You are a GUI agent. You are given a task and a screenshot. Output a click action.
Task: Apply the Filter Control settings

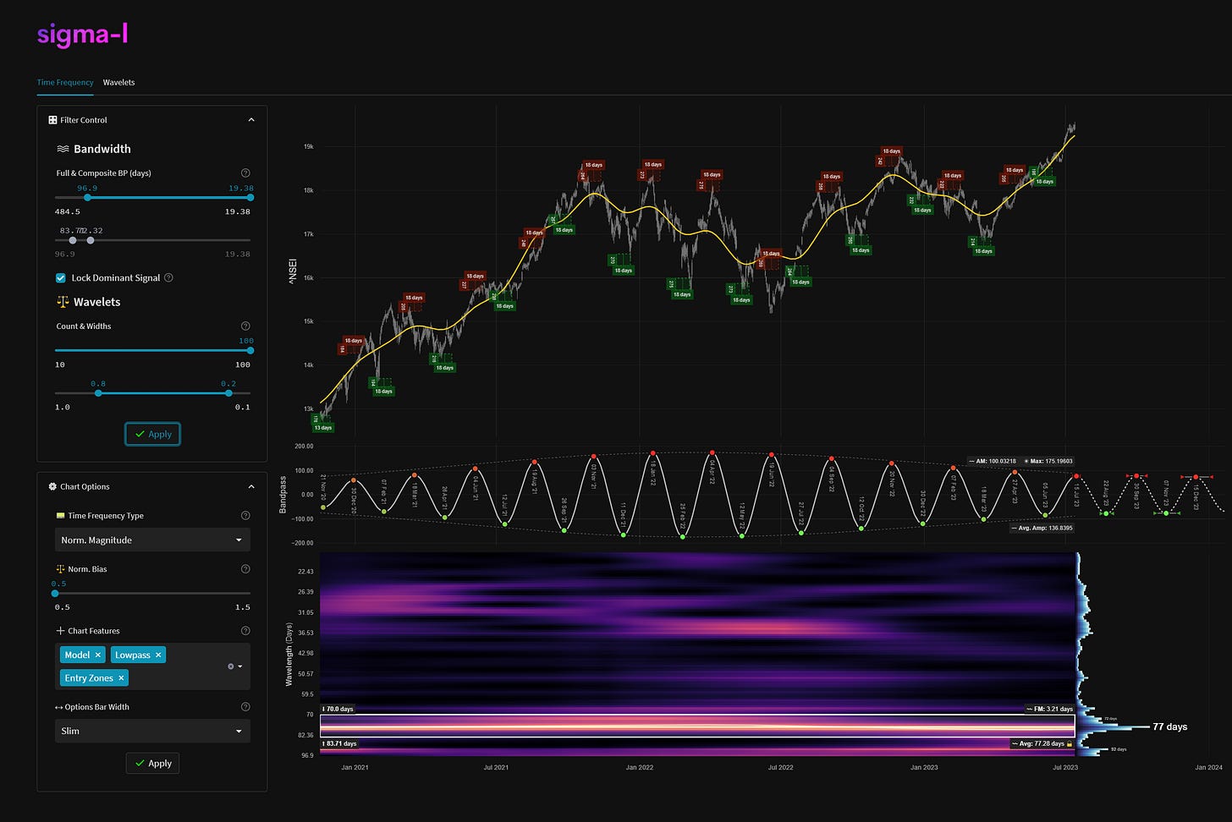pos(152,434)
